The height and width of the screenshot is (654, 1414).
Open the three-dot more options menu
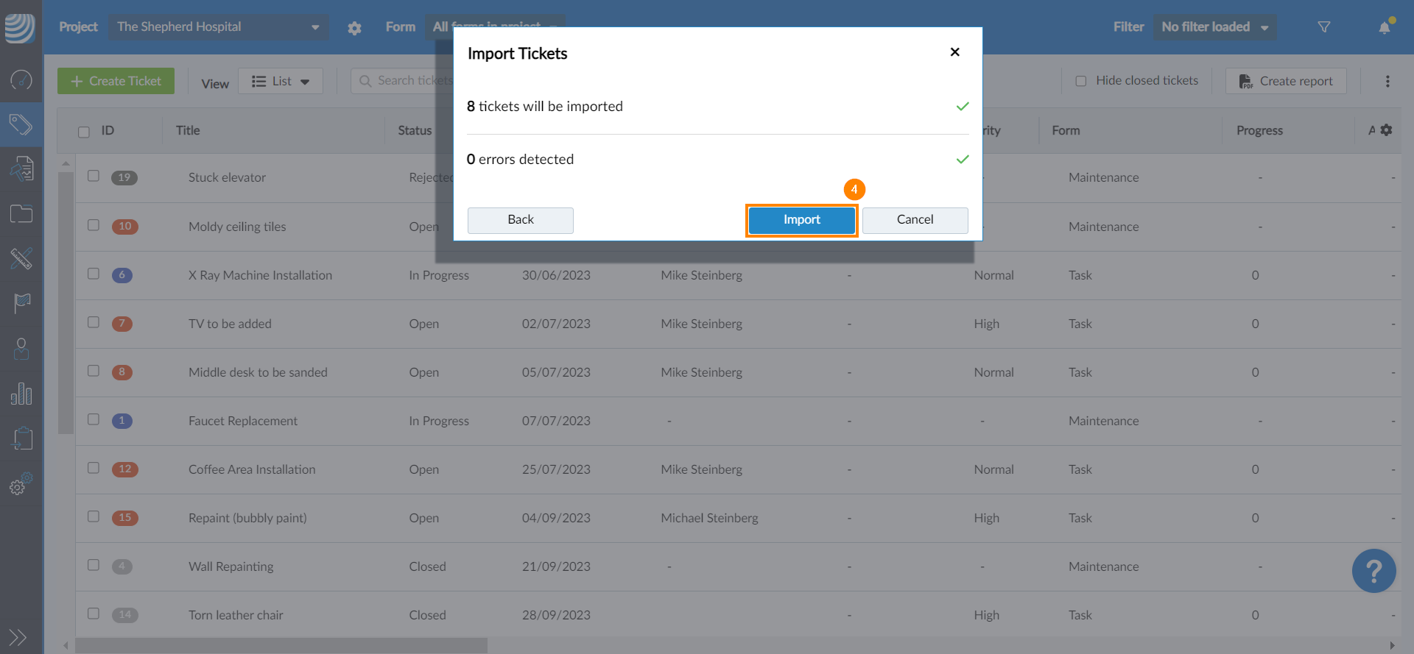[1387, 81]
